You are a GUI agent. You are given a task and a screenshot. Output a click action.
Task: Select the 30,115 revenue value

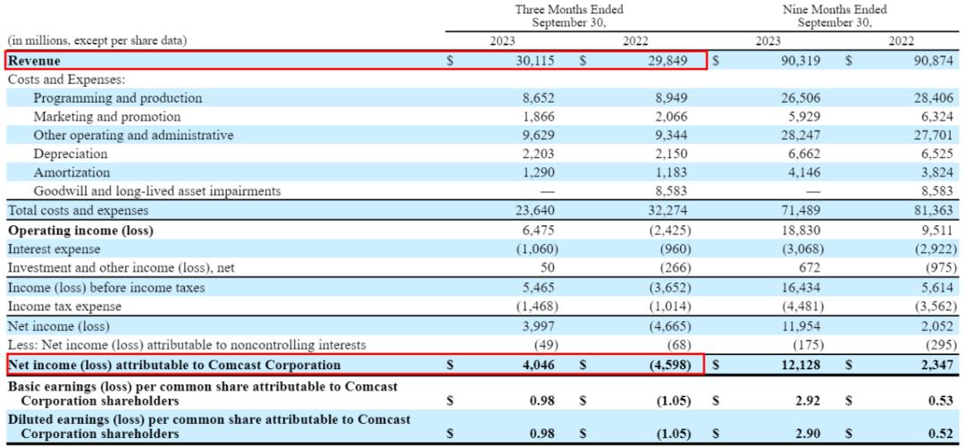[x=535, y=61]
